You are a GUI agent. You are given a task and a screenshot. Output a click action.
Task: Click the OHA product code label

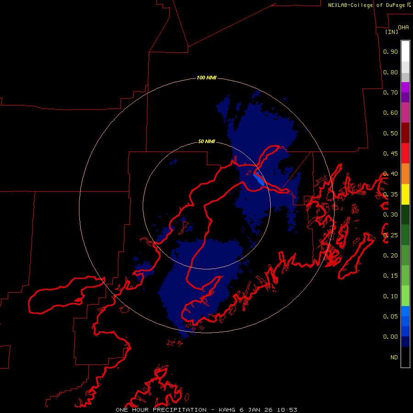(403, 28)
